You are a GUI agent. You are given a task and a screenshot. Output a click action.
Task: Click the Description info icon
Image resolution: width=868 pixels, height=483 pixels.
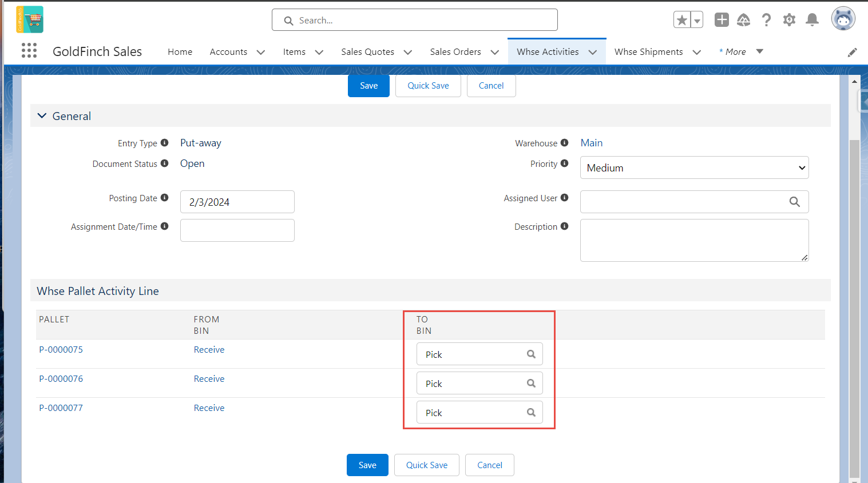coord(564,226)
